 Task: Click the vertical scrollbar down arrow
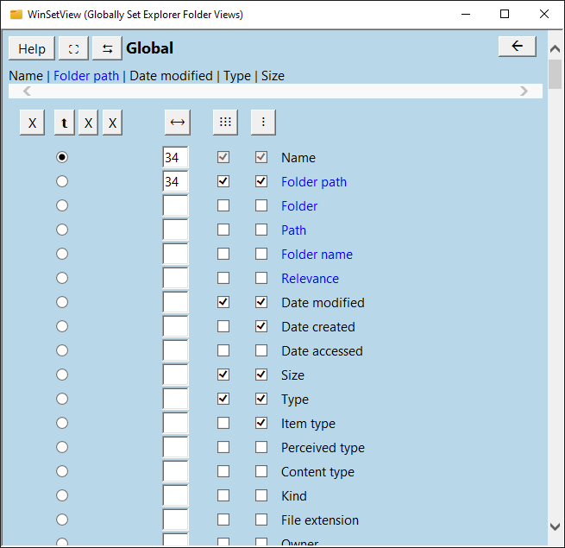[x=556, y=526]
